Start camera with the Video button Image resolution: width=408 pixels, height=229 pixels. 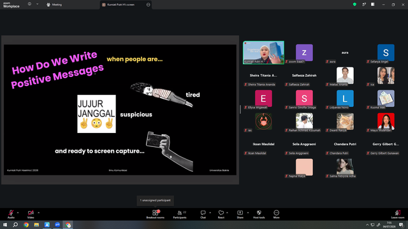(31, 214)
